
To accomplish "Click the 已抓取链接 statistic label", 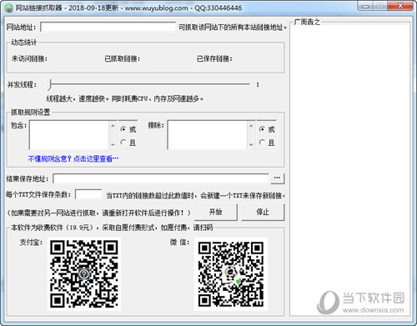I will point(122,58).
